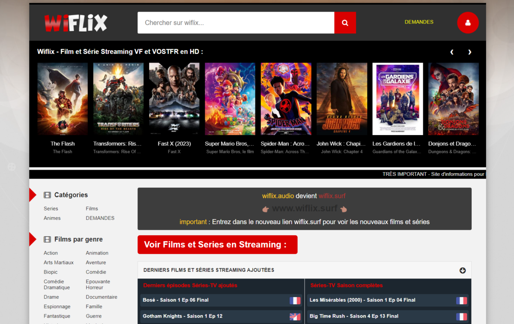Click the French flag next to Bosé Saison 1
The height and width of the screenshot is (324, 514).
tap(295, 300)
